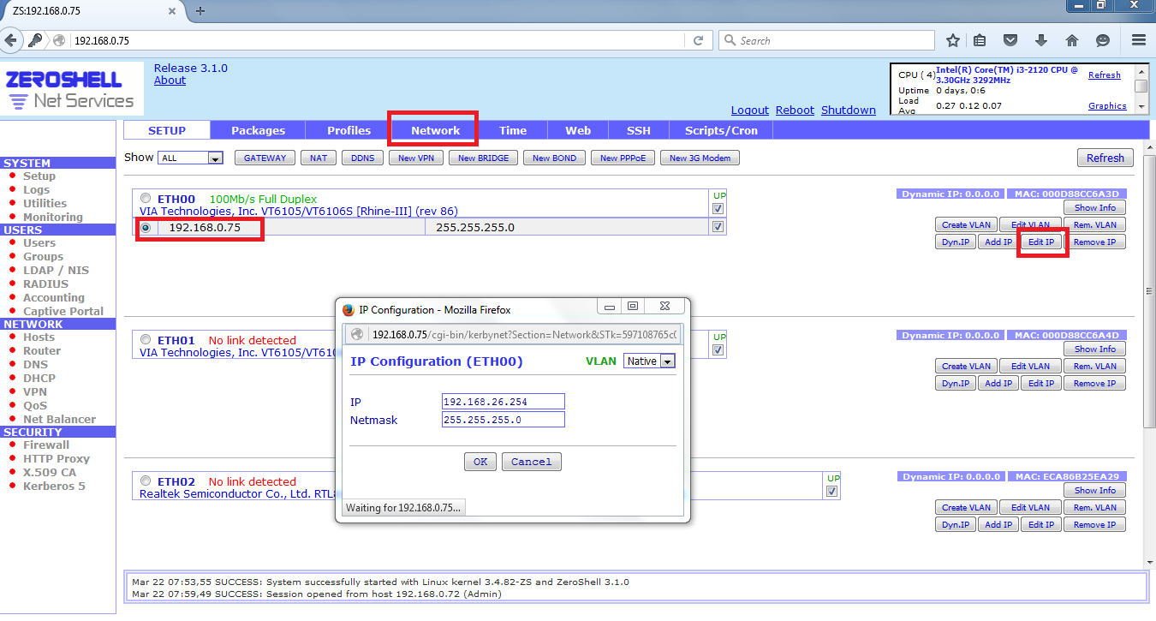Image resolution: width=1156 pixels, height=621 pixels.
Task: Click the New VPN button
Action: tap(416, 158)
